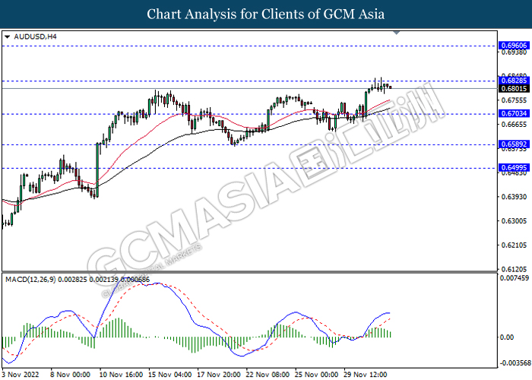
Task: Click the 3 Nov 2022 date label
Action: point(20,375)
